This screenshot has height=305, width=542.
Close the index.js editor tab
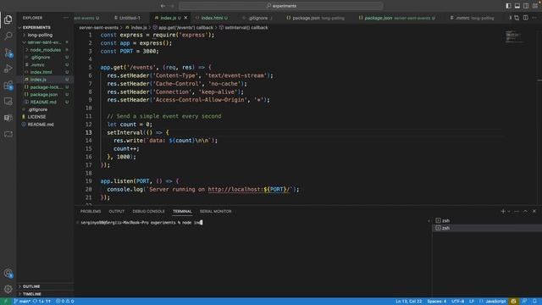[x=186, y=18]
